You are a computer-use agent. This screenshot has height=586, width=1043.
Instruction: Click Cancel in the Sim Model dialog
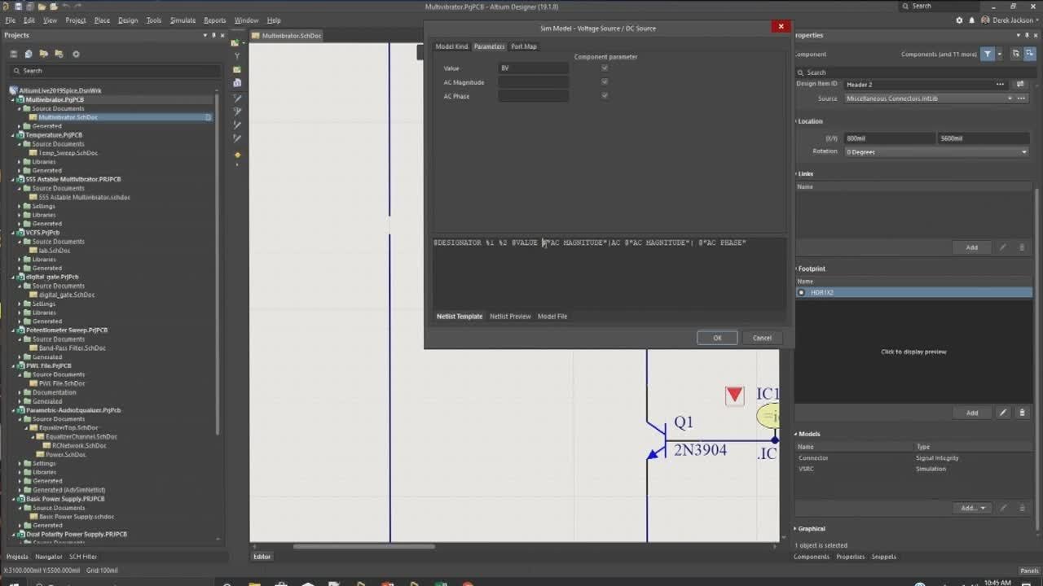click(762, 338)
